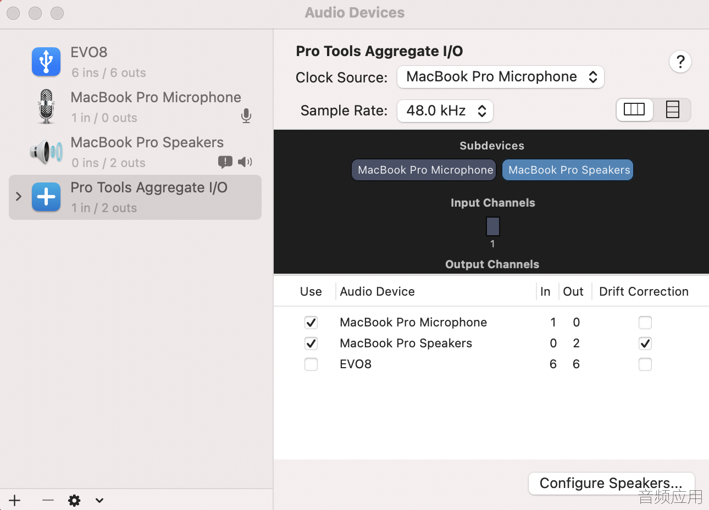Open the Sample Rate dropdown
The height and width of the screenshot is (510, 709).
pyautogui.click(x=445, y=111)
